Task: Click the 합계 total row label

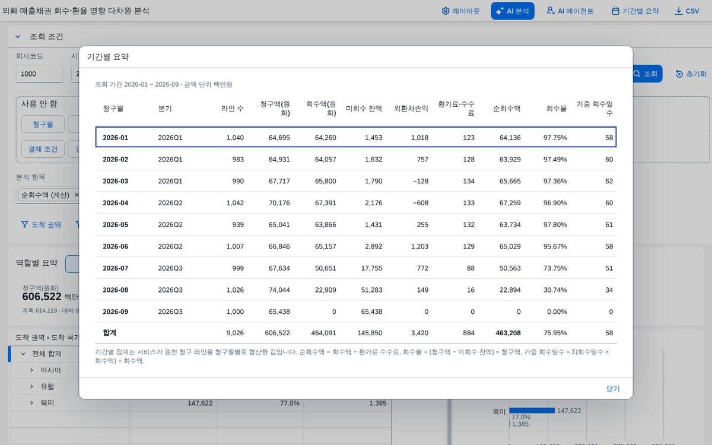Action: tap(109, 333)
